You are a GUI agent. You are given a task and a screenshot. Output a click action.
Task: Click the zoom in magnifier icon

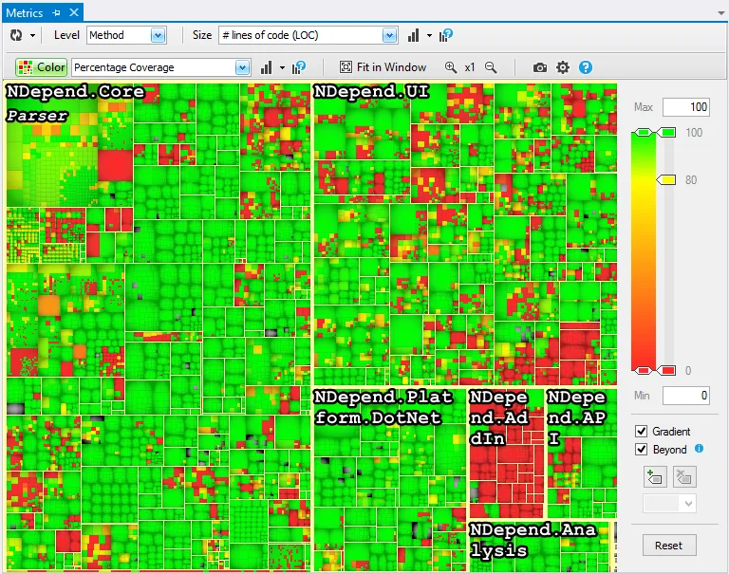point(451,67)
